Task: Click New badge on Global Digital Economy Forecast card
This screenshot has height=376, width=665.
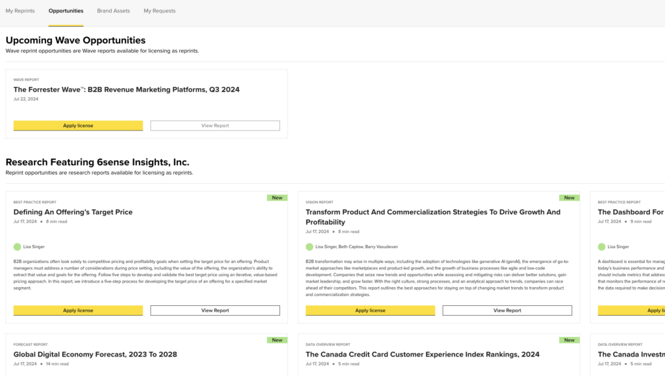Action: (x=277, y=340)
